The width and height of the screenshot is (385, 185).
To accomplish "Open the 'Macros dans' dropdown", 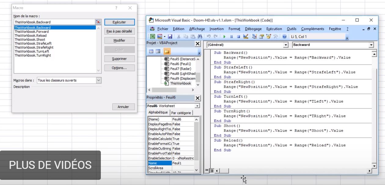I will (x=99, y=80).
